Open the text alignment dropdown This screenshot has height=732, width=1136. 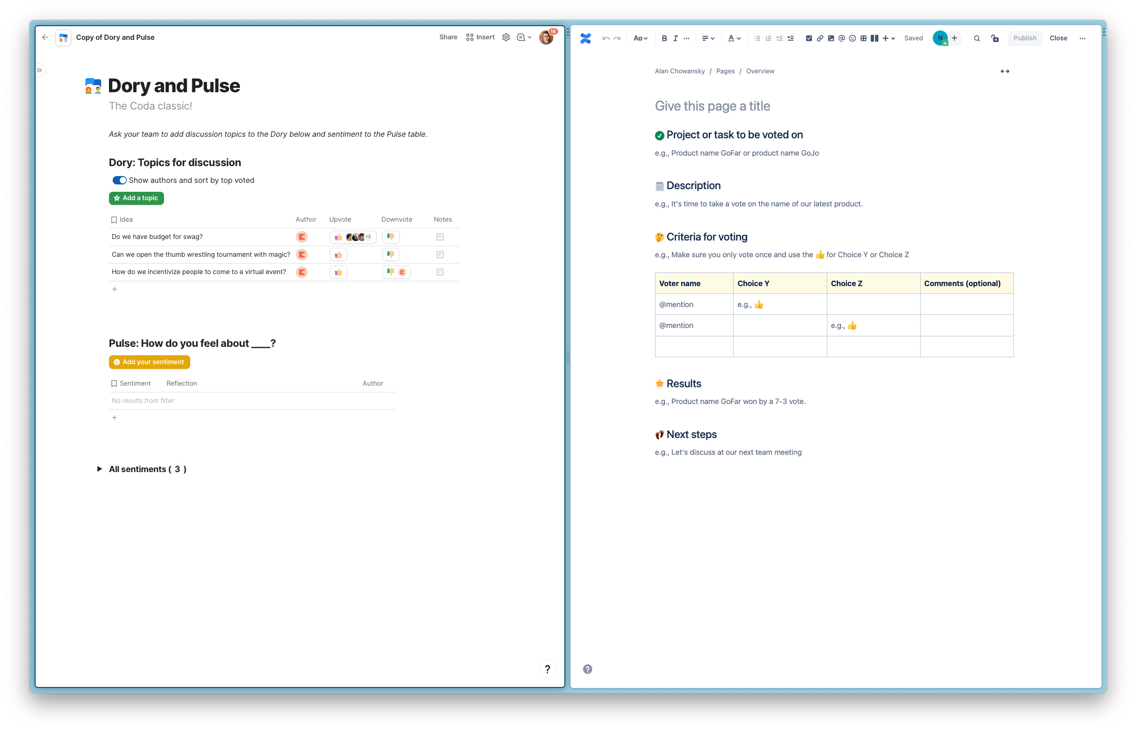(x=708, y=38)
